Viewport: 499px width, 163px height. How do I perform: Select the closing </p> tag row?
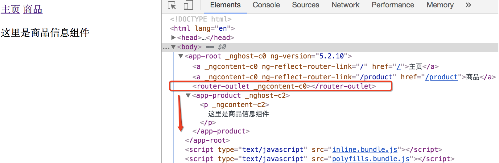[x=208, y=123]
